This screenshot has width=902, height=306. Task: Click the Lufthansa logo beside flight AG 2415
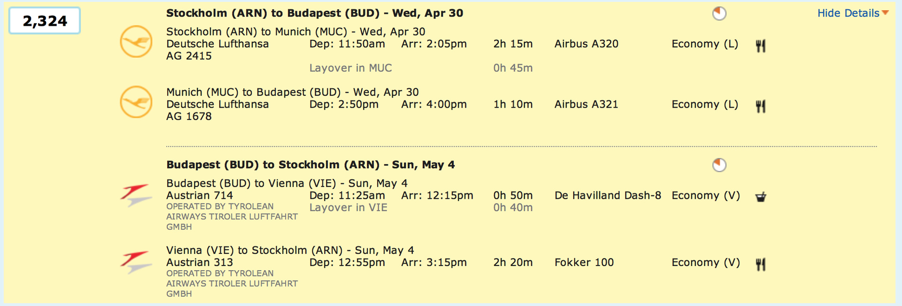point(136,42)
